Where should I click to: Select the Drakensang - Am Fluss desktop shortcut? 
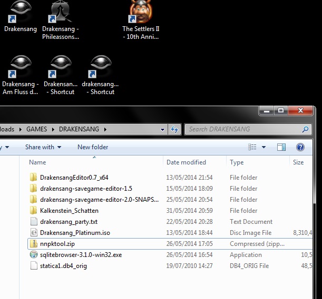click(x=20, y=67)
